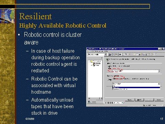Choose the highlighted blue entry in the open list
165x124 pixels.
(136, 87)
